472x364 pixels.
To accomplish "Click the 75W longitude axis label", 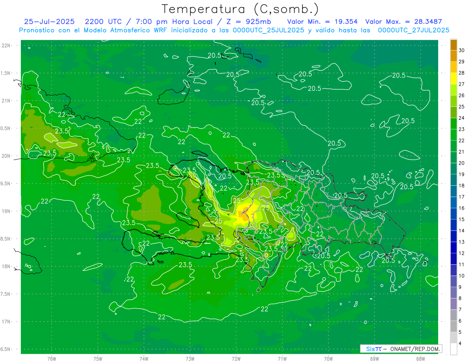I will pyautogui.click(x=98, y=359).
